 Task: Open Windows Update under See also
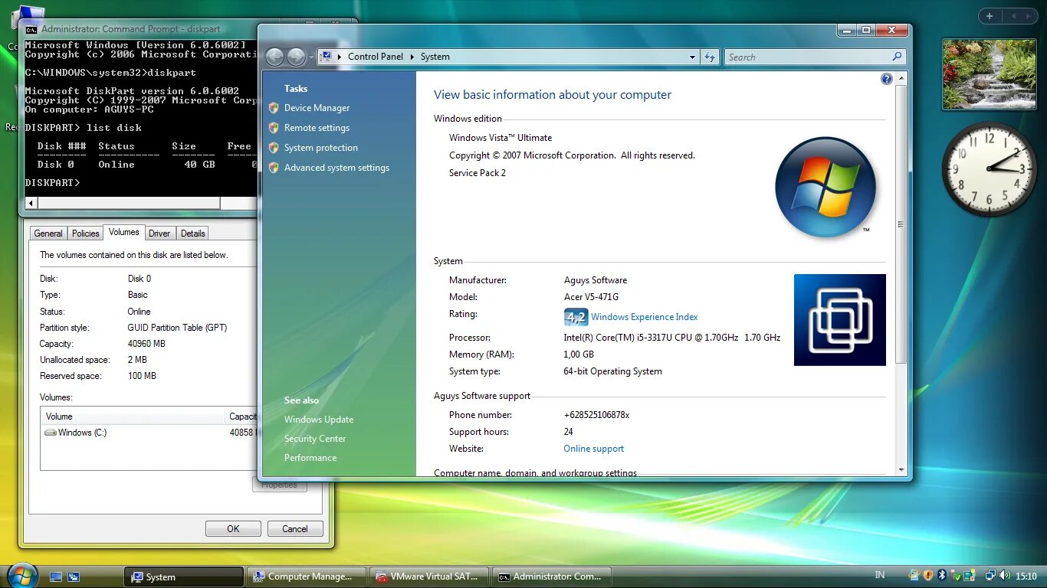(x=319, y=420)
